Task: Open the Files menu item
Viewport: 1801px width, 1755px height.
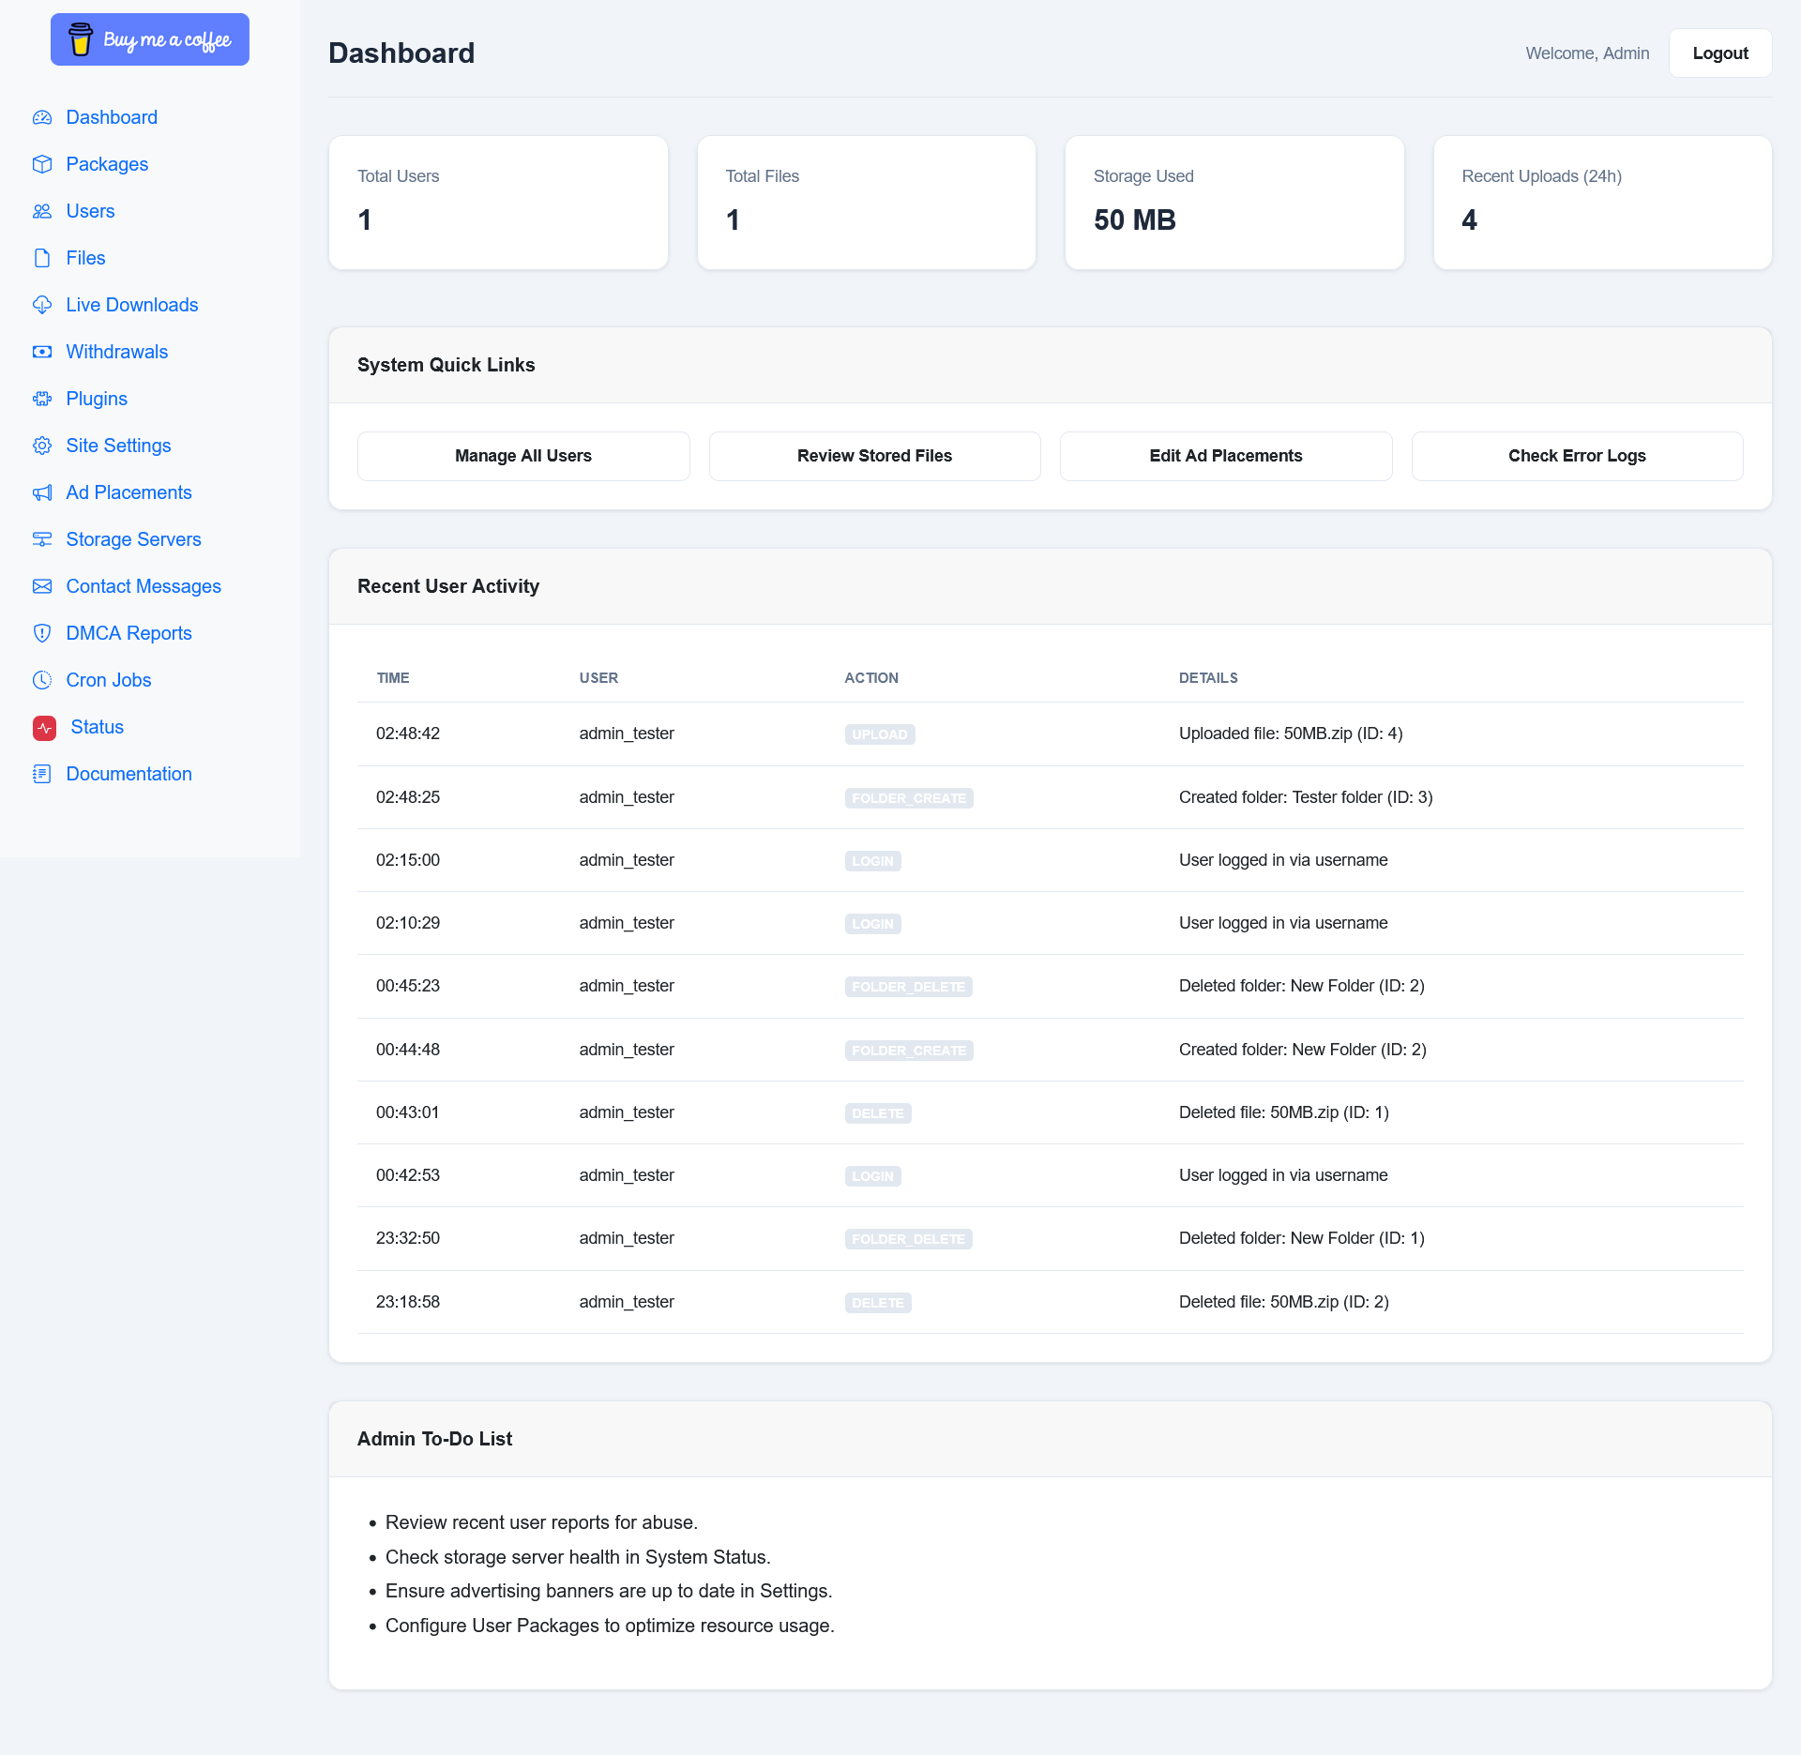Action: pyautogui.click(x=85, y=258)
